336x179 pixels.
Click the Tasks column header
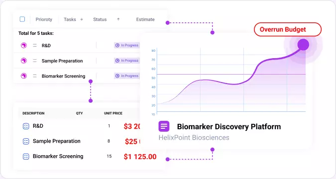[70, 19]
